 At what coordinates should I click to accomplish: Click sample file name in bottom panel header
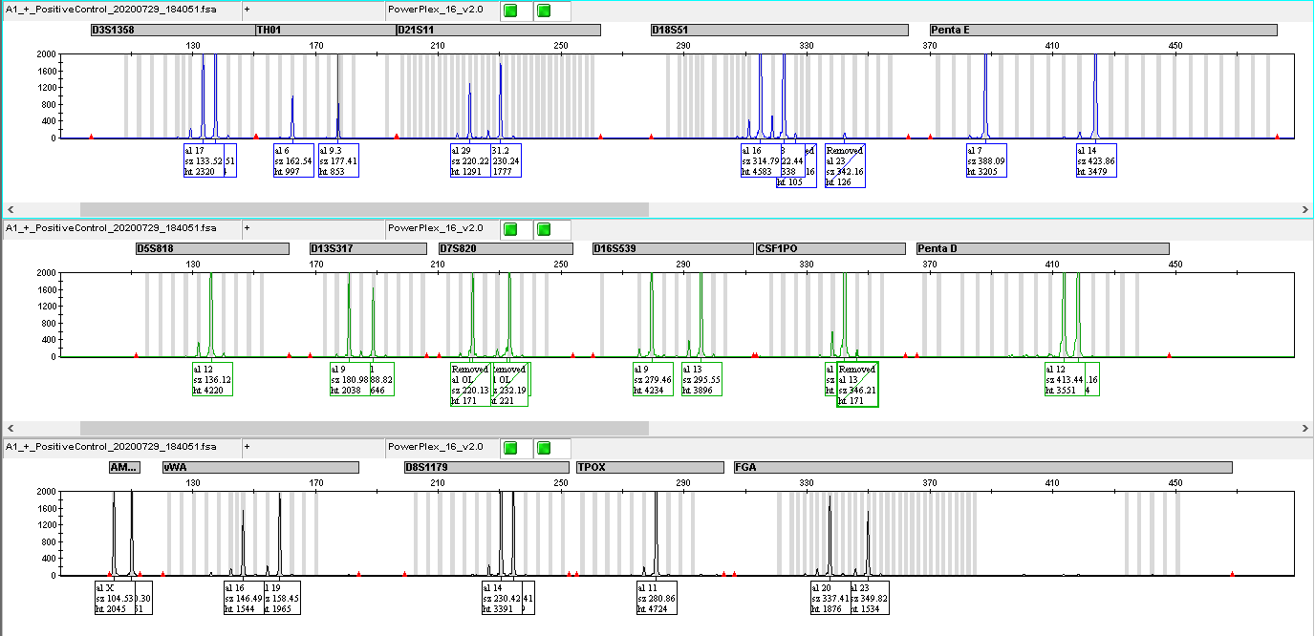click(x=111, y=447)
